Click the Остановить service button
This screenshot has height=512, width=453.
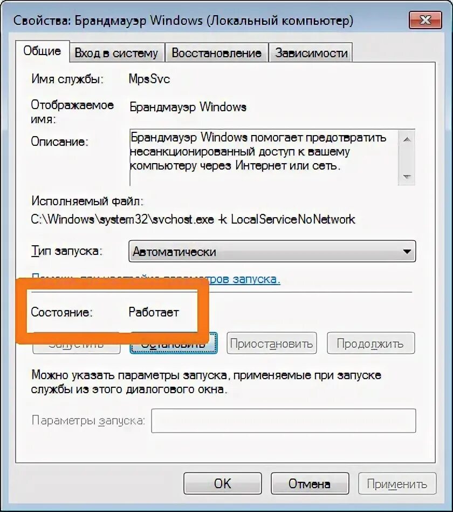tap(174, 343)
